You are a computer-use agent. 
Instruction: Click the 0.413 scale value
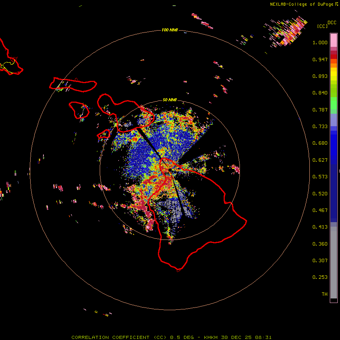click(x=320, y=227)
